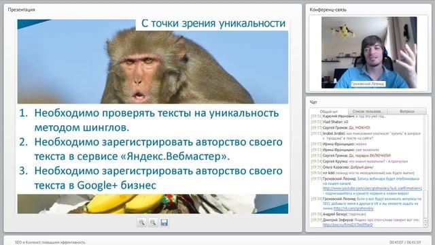Zoom out of the presentation slide
Screen dimensions: 435x245
click(x=153, y=223)
